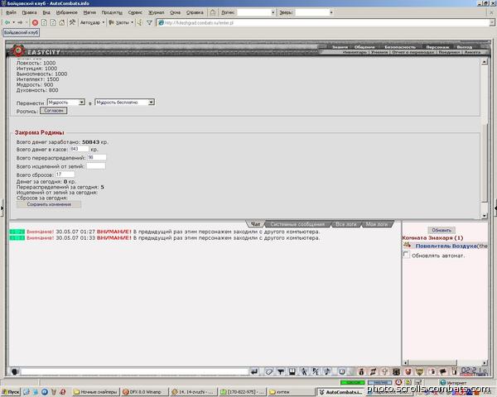Viewport: 497px width, 397px height.
Task: Click the Home house icon in the navigation toolbar
Action: (62, 22)
